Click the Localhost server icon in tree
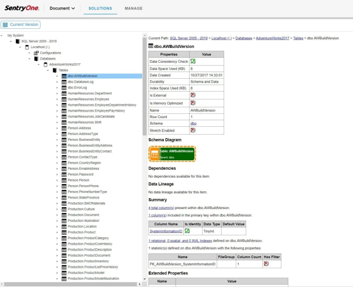 tap(27, 47)
